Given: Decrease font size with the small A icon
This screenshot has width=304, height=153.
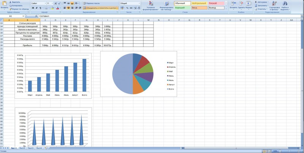Looking at the screenshot, I should (x=59, y=3).
